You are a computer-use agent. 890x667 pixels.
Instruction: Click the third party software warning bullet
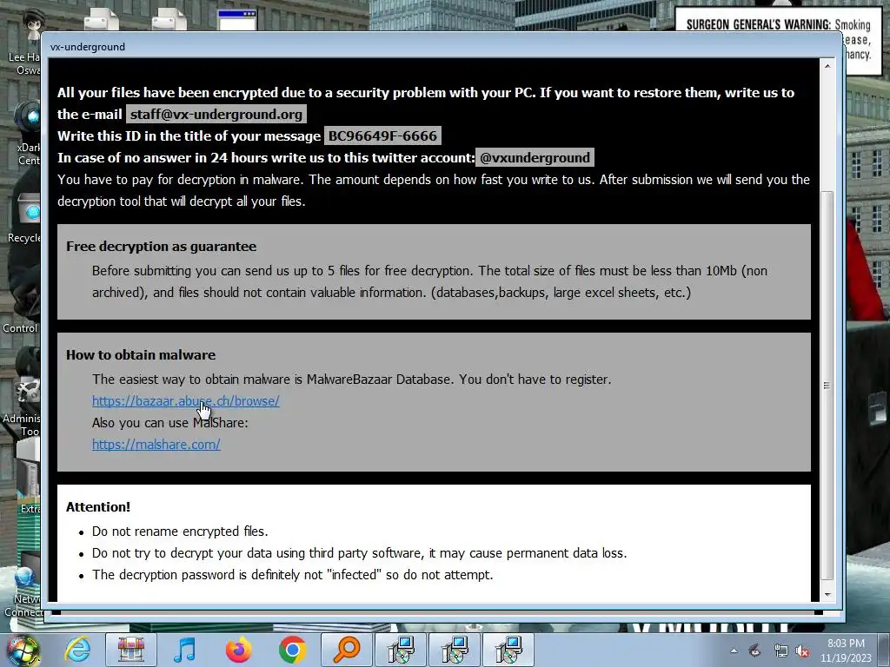(x=359, y=553)
